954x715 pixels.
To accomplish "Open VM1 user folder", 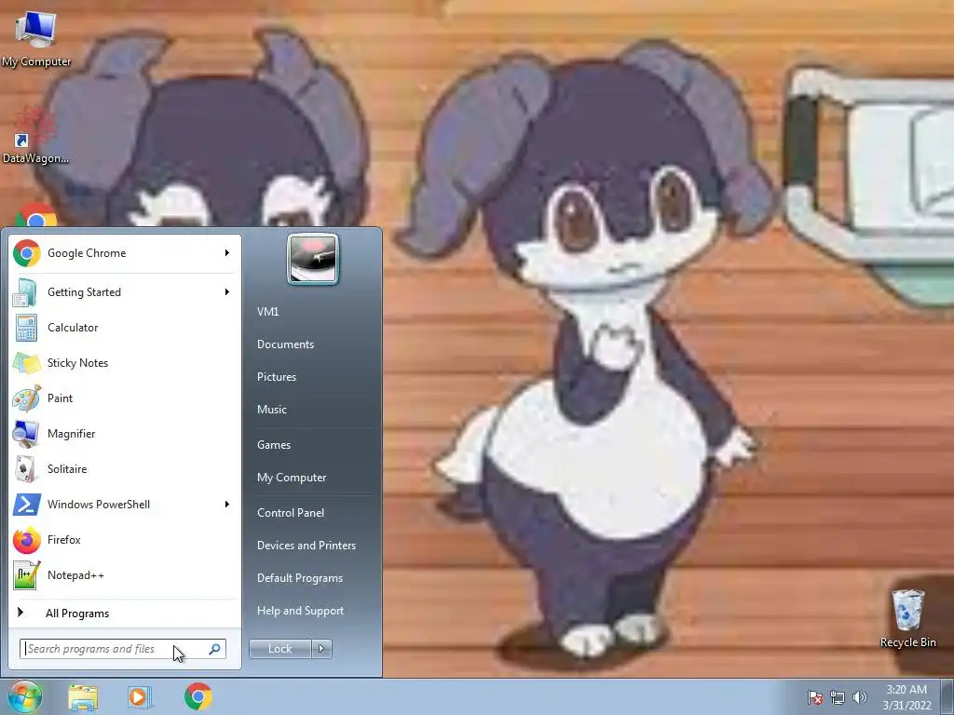I will (x=267, y=311).
